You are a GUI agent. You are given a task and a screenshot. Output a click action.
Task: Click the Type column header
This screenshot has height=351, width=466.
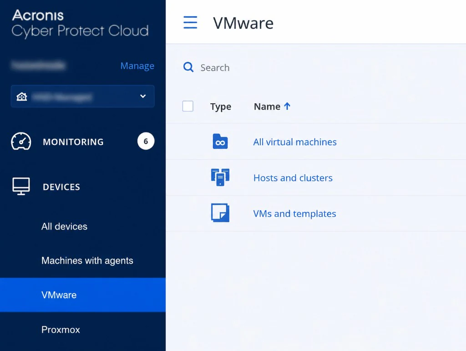click(221, 106)
